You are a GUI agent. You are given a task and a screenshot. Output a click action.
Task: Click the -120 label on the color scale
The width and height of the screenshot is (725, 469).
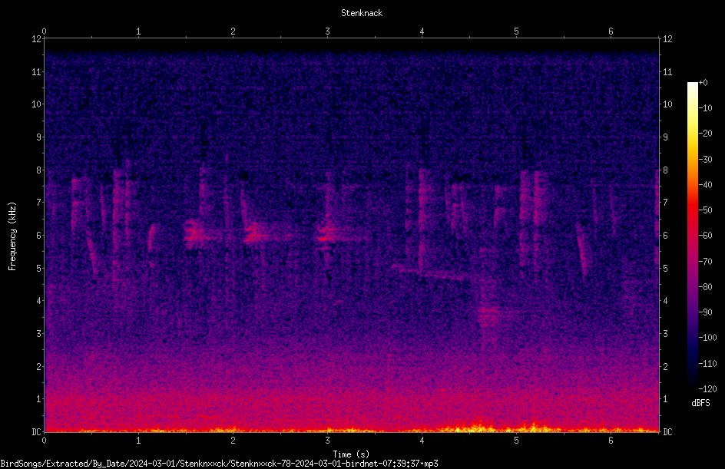707,388
